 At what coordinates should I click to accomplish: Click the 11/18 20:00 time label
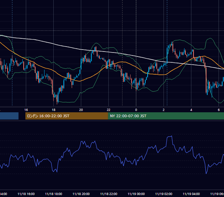[81, 194]
